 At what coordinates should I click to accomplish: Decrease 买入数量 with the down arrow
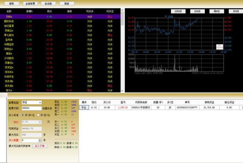point(40,141)
